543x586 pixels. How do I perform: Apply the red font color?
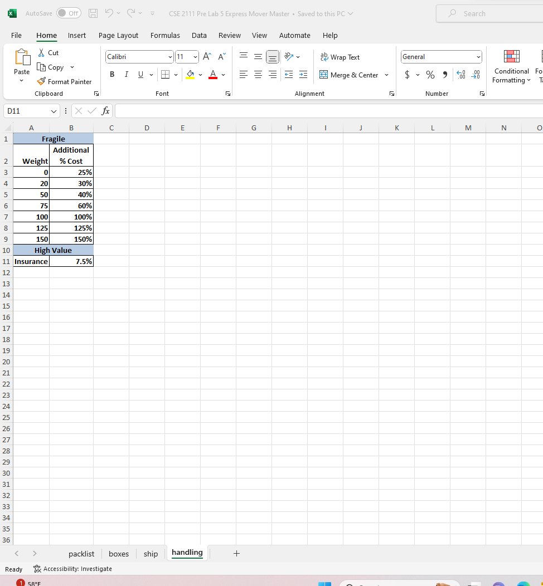pos(213,75)
